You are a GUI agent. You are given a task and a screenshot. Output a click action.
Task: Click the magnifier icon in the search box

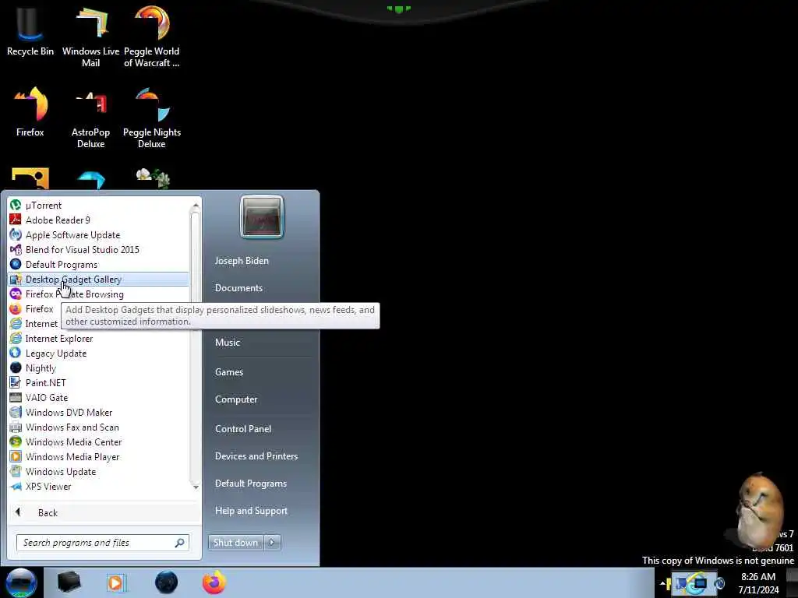(180, 543)
